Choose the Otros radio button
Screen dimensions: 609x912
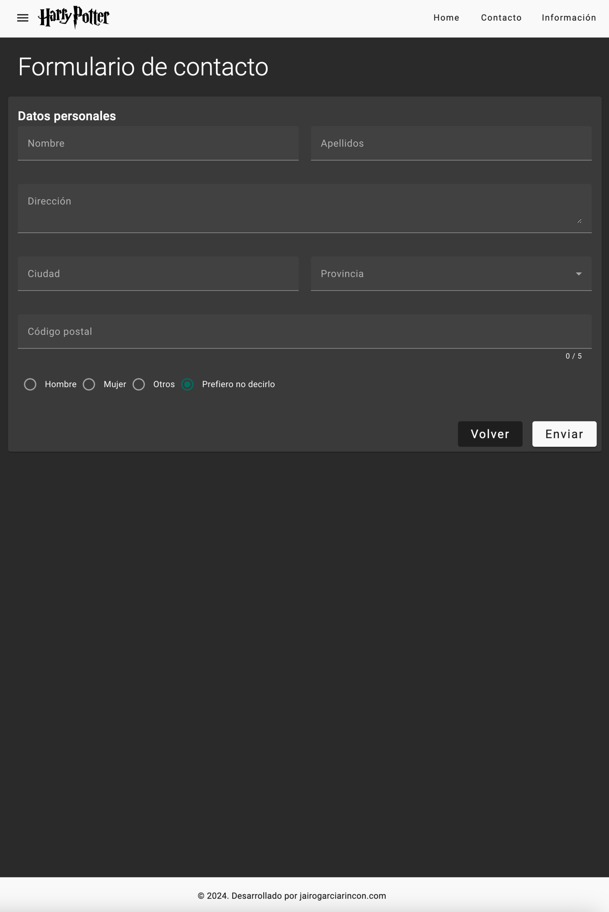[x=139, y=384]
